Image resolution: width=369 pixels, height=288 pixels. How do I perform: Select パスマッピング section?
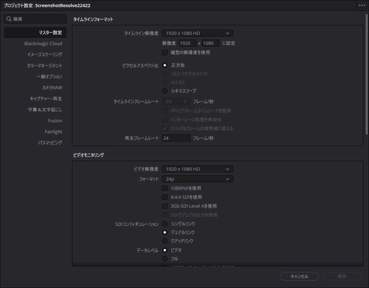50,143
